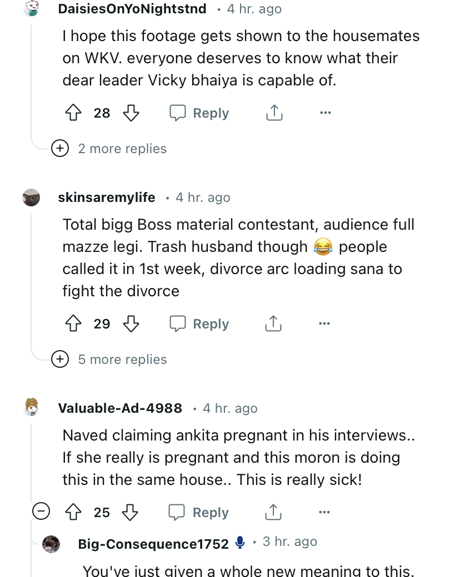460x577 pixels.
Task: Open more options on DaisiesOnYoNightstnd's comment
Action: pos(325,113)
